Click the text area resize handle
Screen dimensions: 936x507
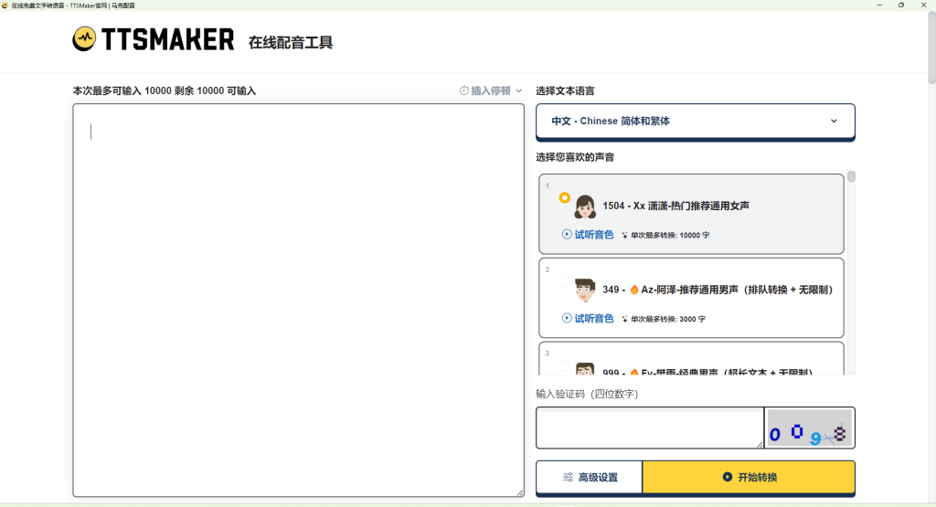520,492
